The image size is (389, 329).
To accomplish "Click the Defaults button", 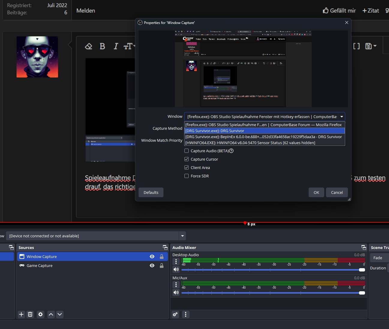I will [x=151, y=192].
